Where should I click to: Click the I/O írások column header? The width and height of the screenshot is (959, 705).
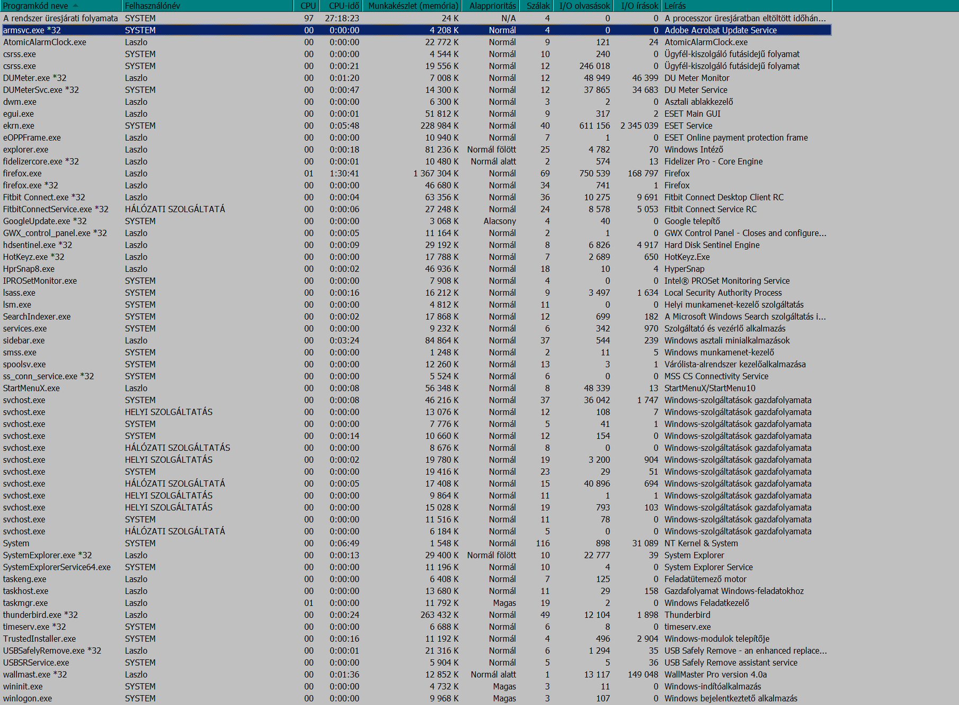tap(637, 6)
